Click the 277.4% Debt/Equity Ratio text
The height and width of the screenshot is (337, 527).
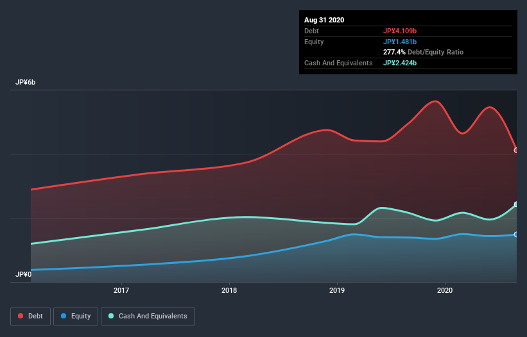tap(423, 53)
